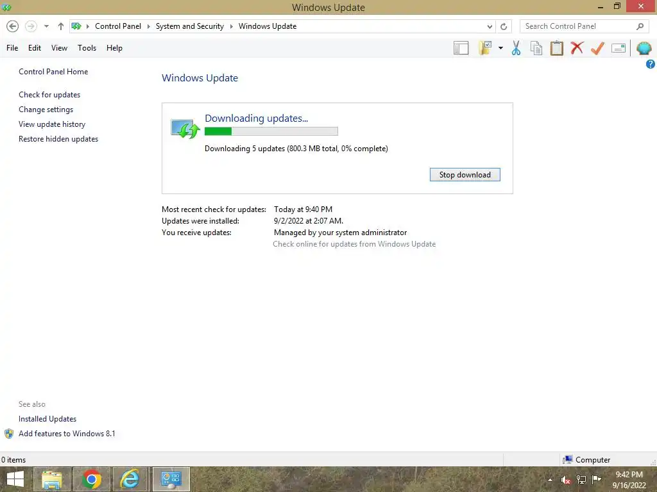Click the muted volume tray icon
The image size is (657, 492).
click(566, 480)
